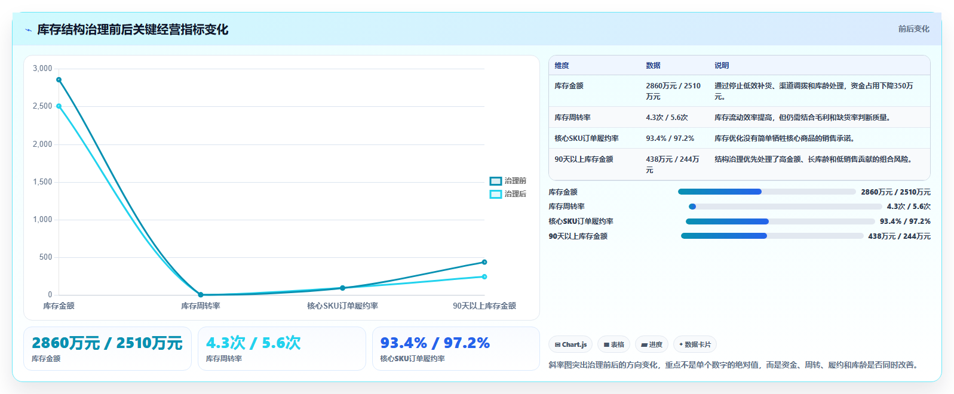Click the y-axis value 3,000

[x=42, y=69]
